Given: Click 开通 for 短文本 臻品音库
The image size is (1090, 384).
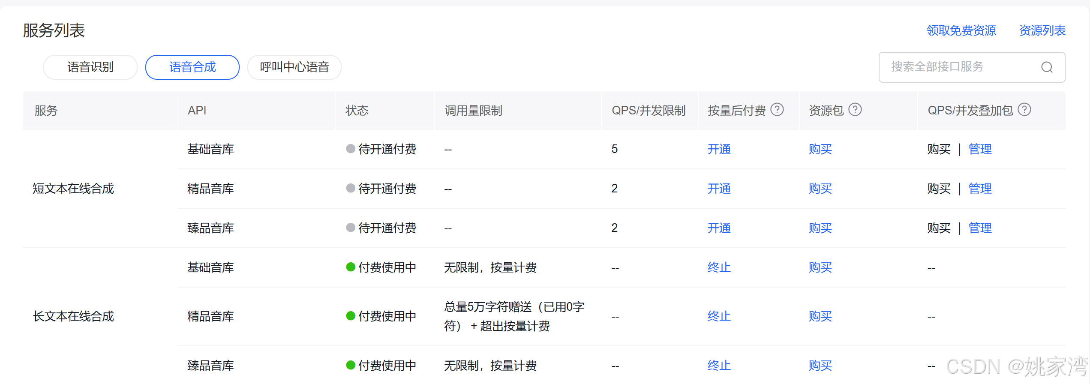Looking at the screenshot, I should (719, 228).
